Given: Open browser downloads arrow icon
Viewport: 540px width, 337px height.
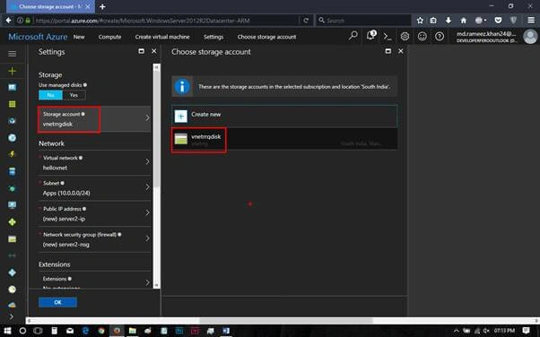Looking at the screenshot, I should point(448,21).
